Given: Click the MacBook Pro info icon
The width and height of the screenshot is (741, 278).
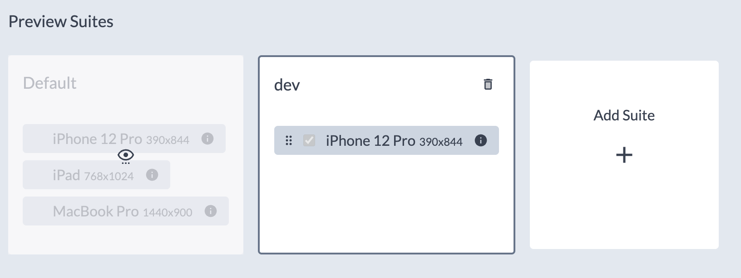Looking at the screenshot, I should pos(211,211).
